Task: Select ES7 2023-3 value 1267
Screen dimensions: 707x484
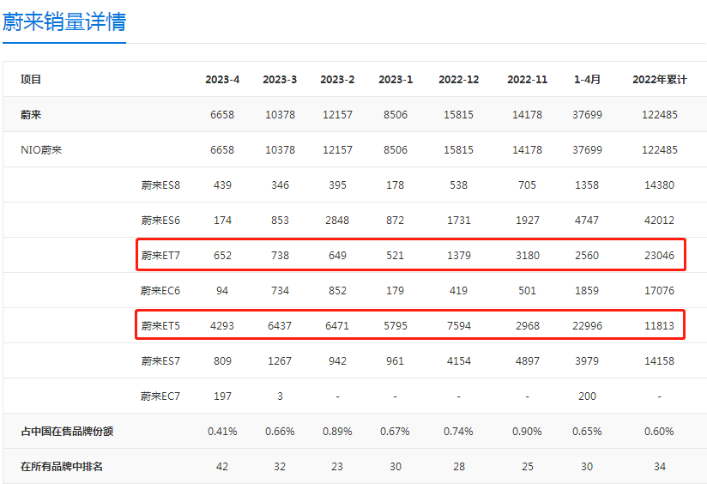Action: click(280, 361)
